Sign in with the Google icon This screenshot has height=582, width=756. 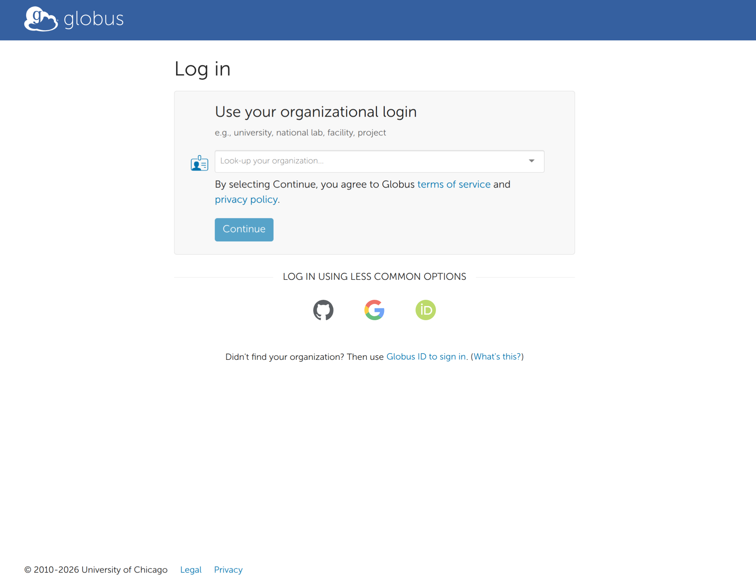pyautogui.click(x=374, y=310)
